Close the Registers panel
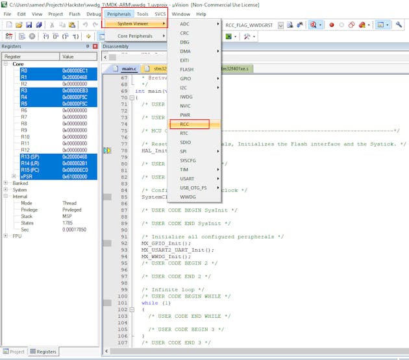The height and width of the screenshot is (360, 409). click(95, 47)
